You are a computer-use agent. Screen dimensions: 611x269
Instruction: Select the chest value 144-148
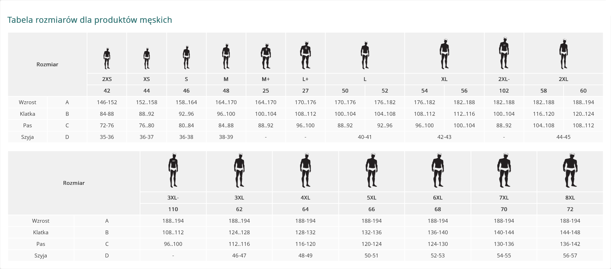click(570, 233)
